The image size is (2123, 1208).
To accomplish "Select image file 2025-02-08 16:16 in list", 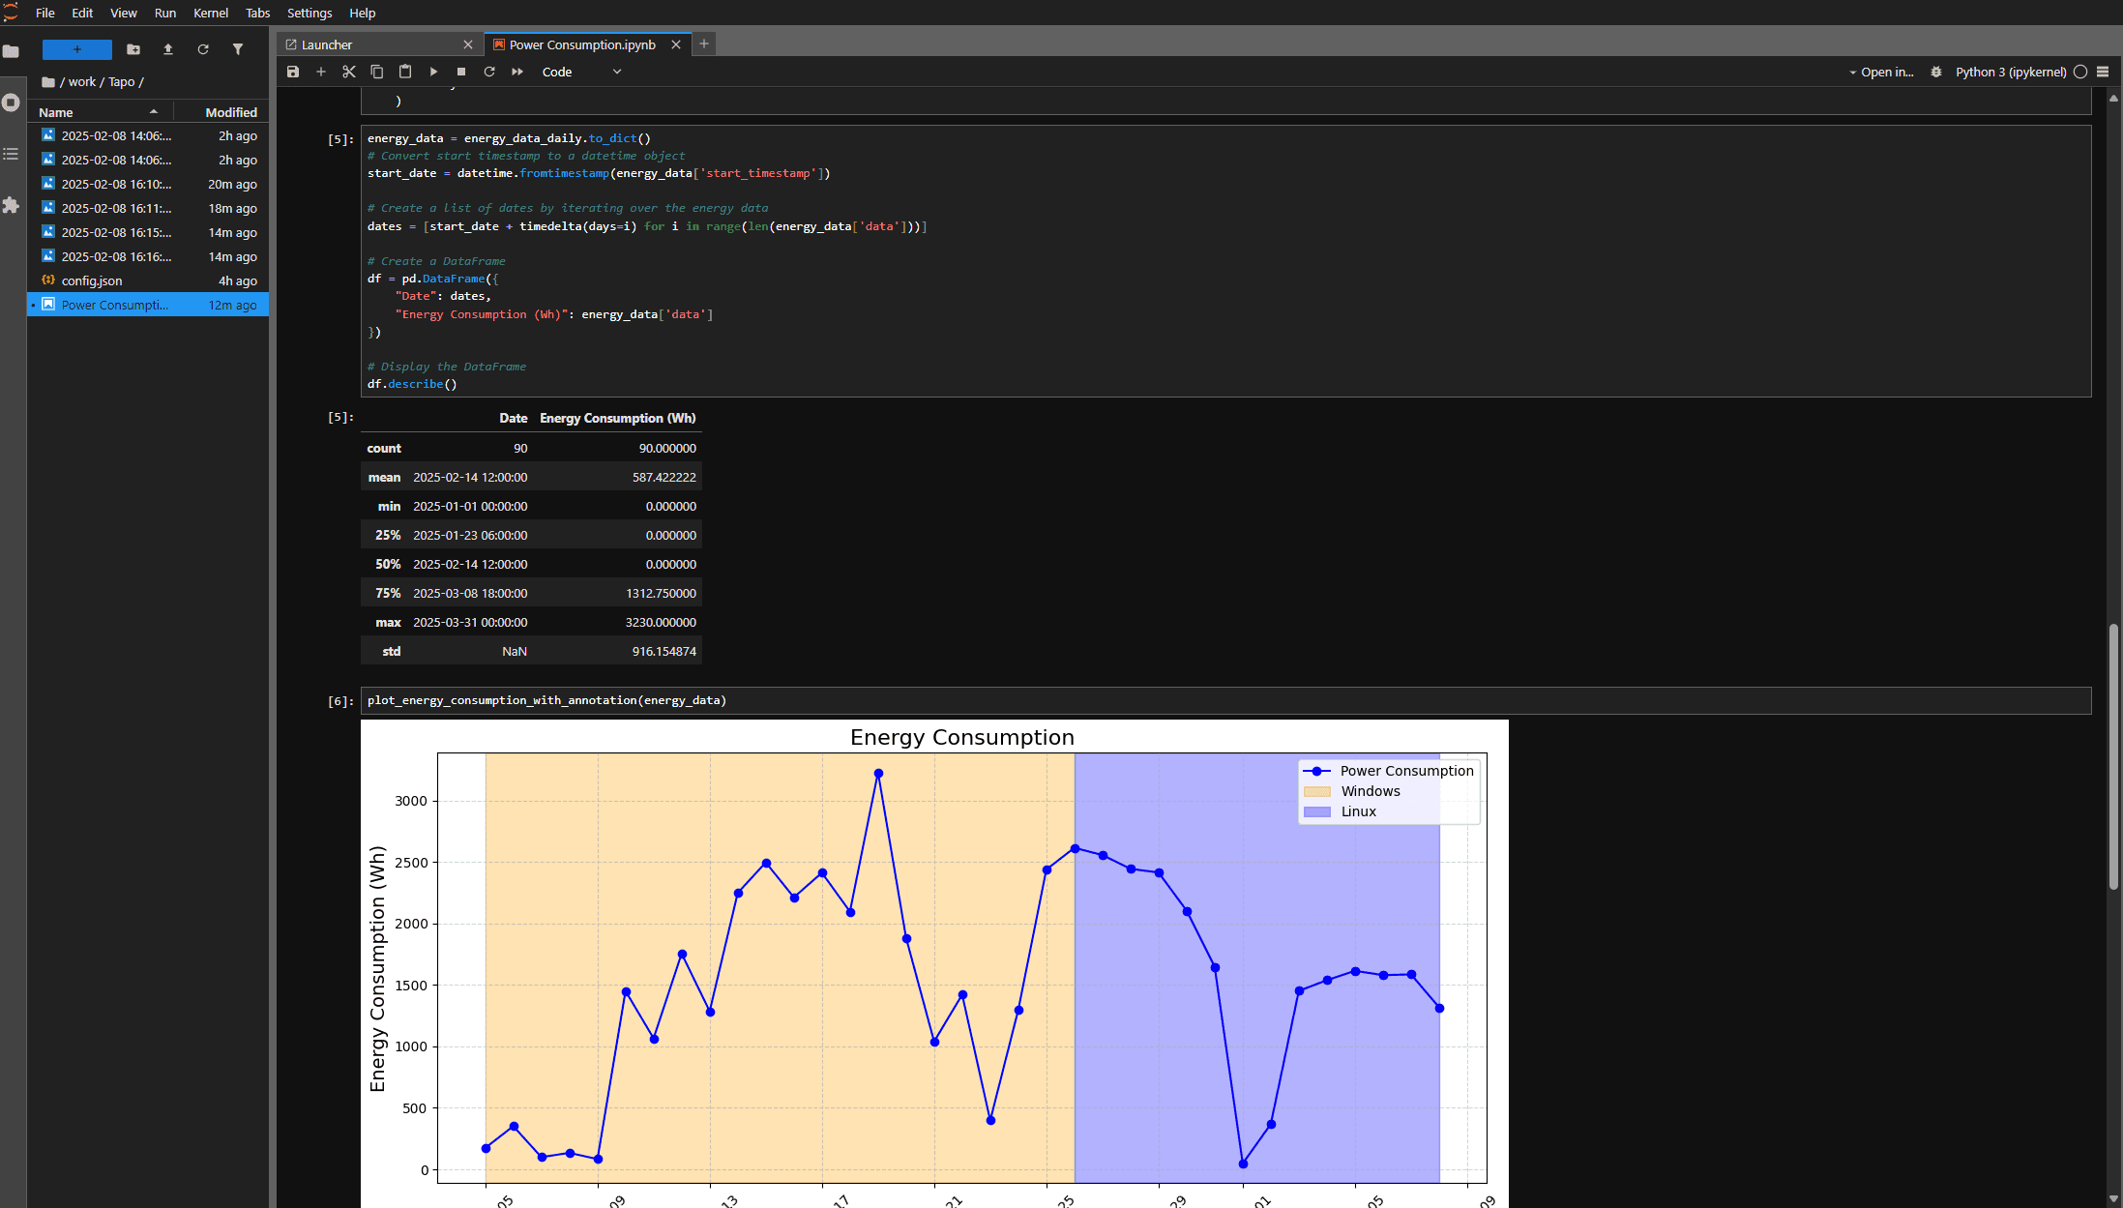I will (148, 256).
